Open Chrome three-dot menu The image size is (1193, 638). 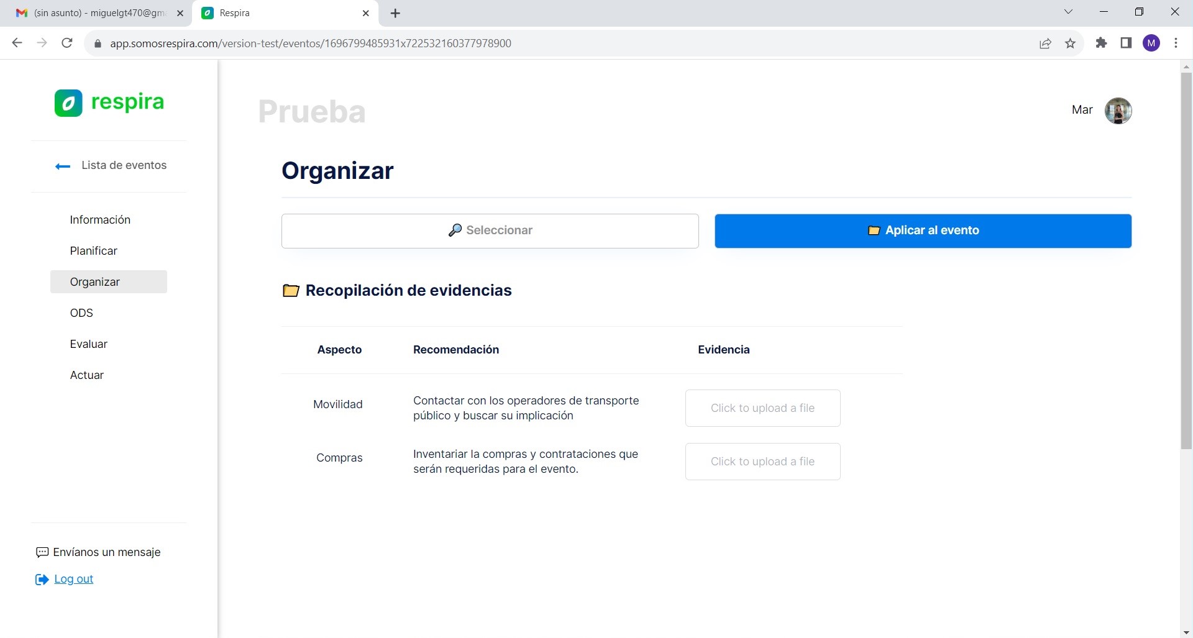click(x=1176, y=43)
